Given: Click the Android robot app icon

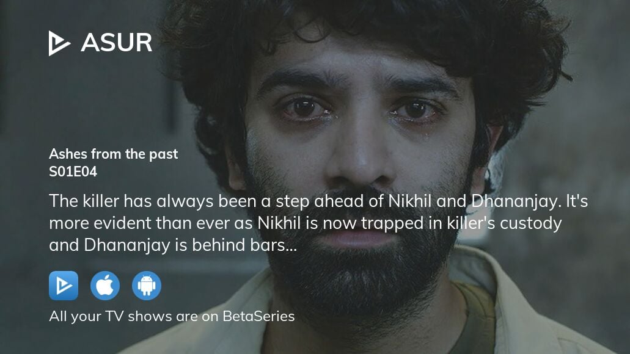Looking at the screenshot, I should pos(147,286).
